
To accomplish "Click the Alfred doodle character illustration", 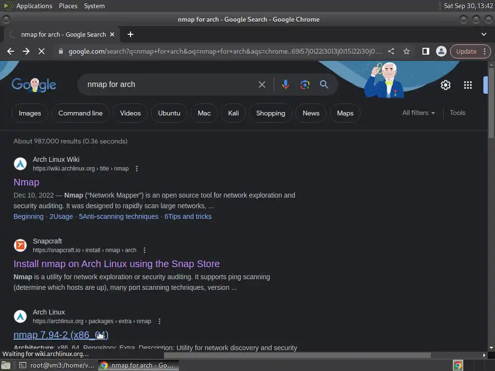I will (385, 81).
